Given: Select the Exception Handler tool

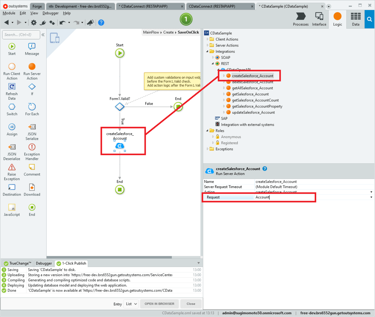Looking at the screenshot, I should point(32,152).
